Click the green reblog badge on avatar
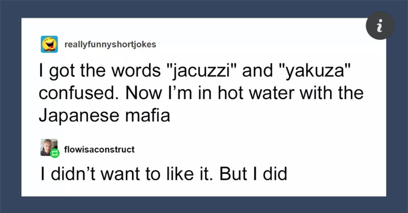 click(x=55, y=153)
